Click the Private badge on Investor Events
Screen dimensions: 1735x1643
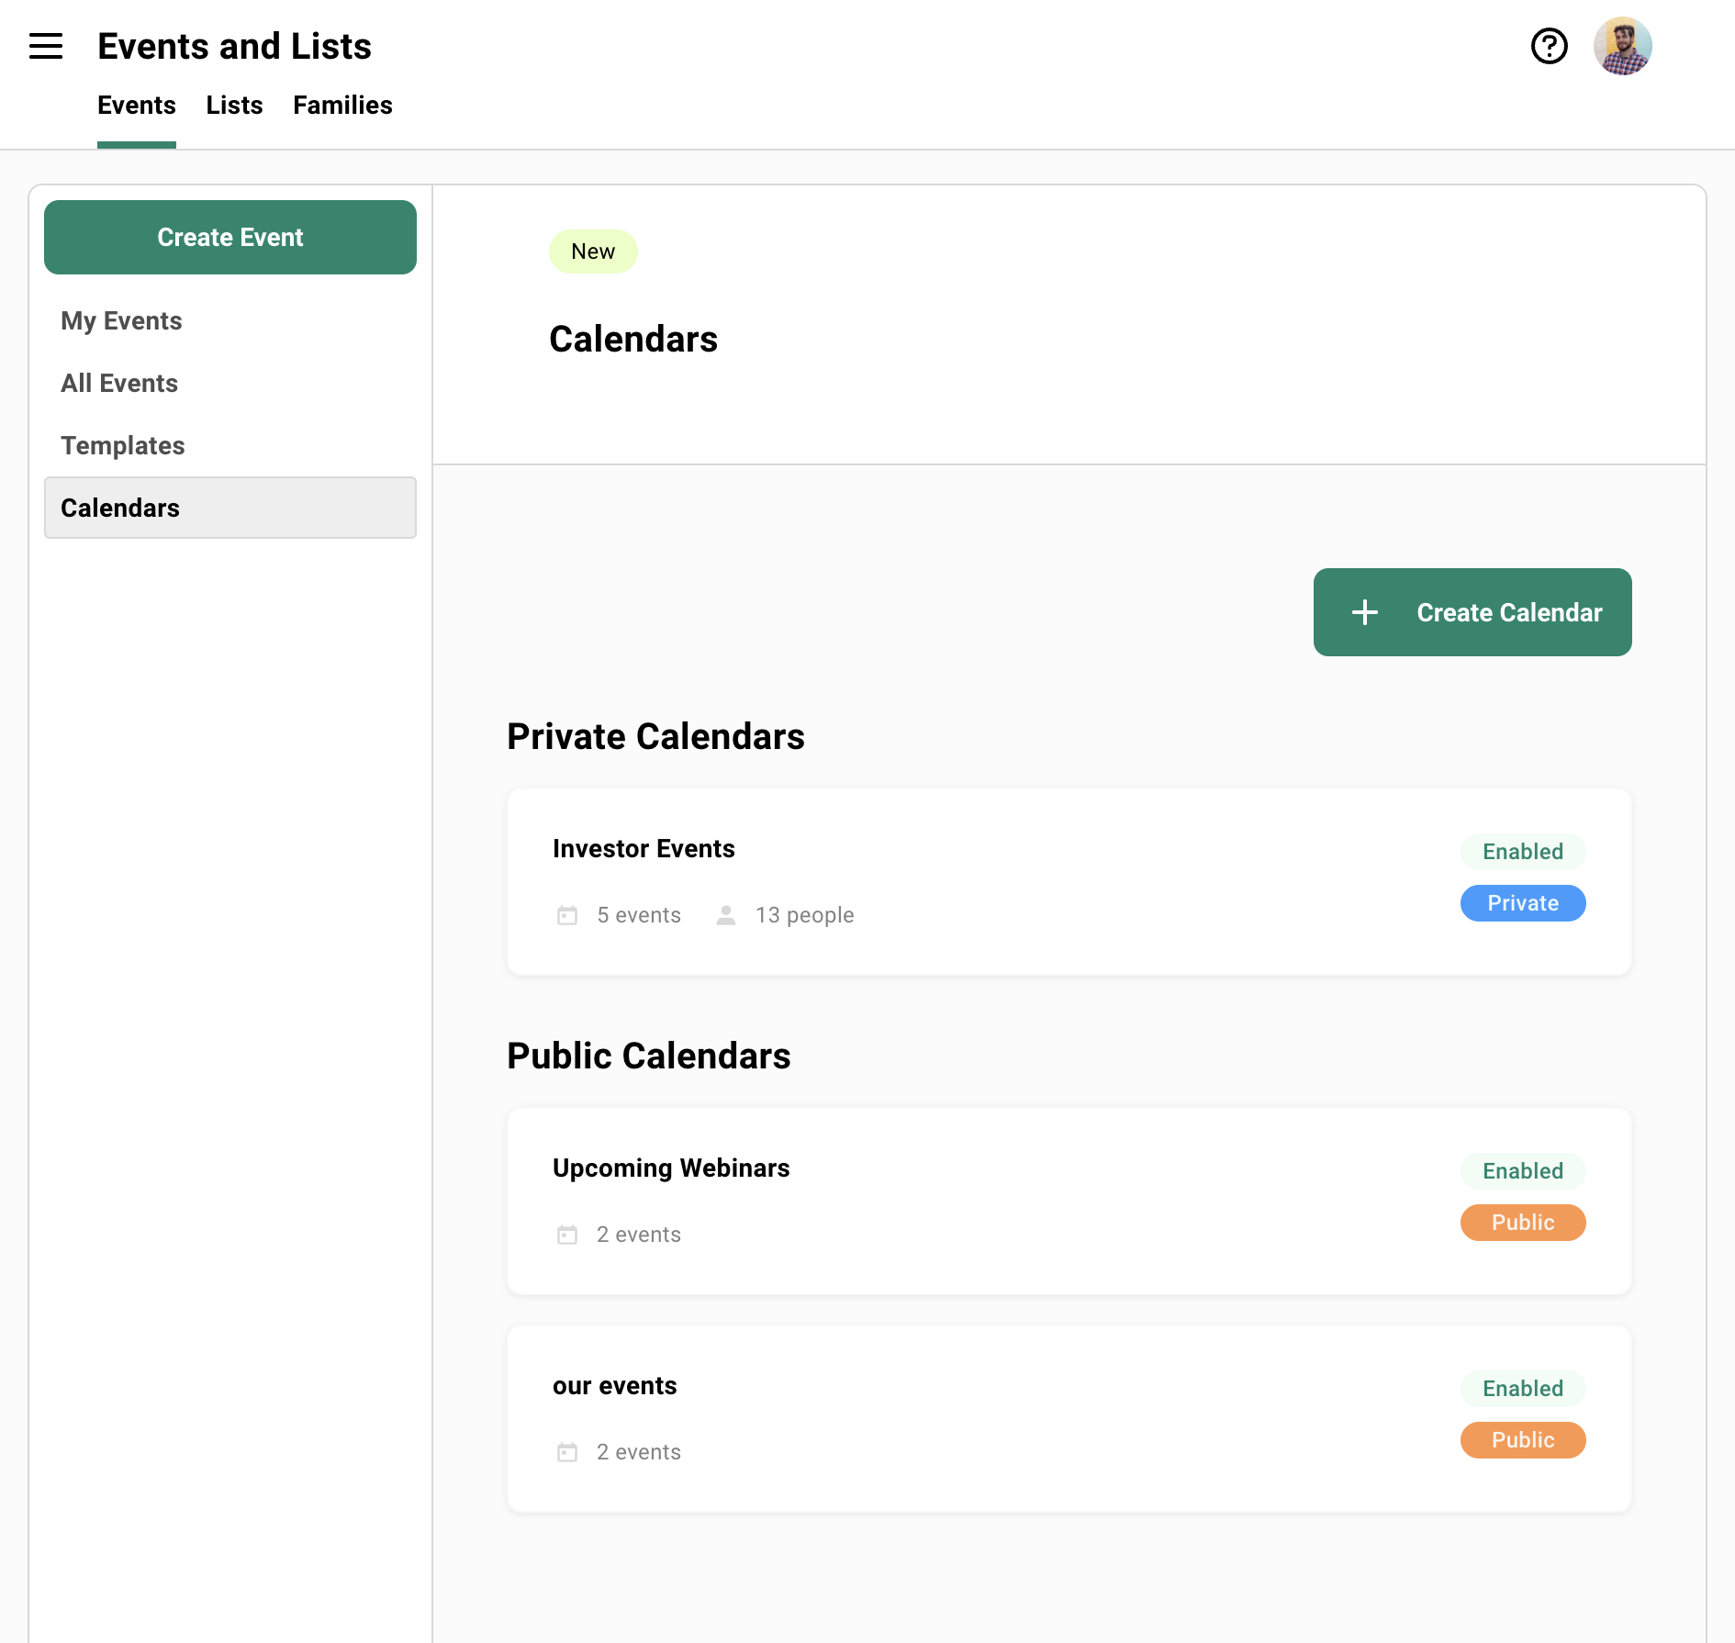tap(1522, 902)
